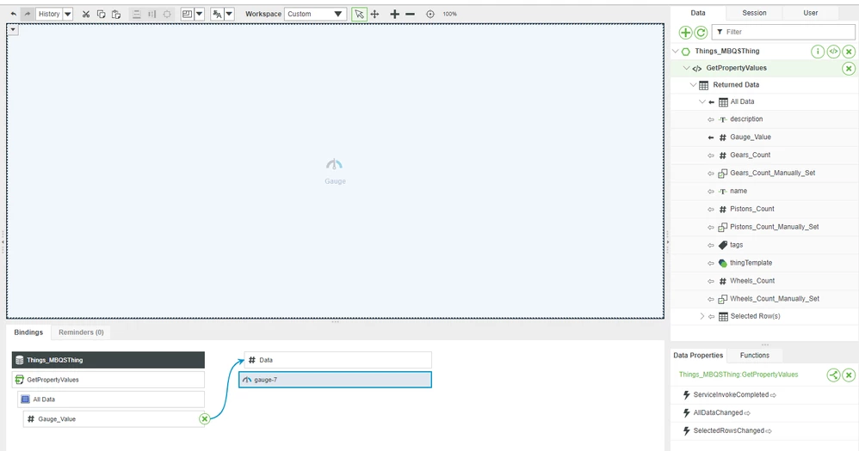Select the Wheels_Count property row

(x=765, y=281)
